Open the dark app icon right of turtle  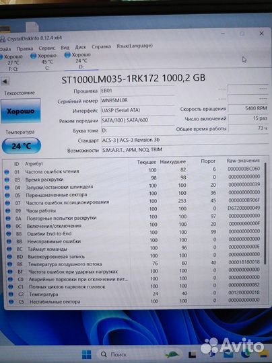[x=192, y=355]
